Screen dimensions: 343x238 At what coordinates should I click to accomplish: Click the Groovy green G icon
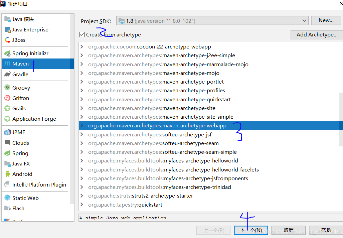coord(7,88)
